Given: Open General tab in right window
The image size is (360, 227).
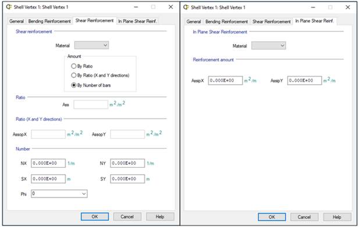Looking at the screenshot, I should click(x=194, y=21).
